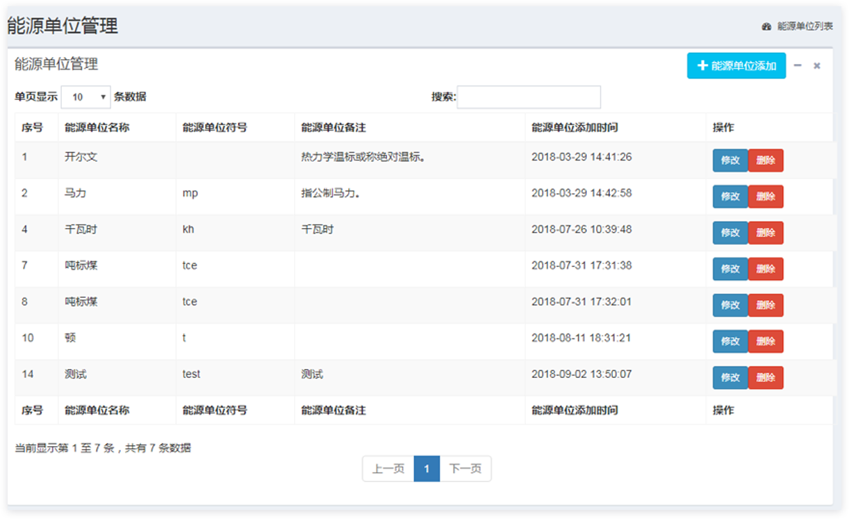
Task: Delete the 测试 unit row
Action: pyautogui.click(x=766, y=377)
